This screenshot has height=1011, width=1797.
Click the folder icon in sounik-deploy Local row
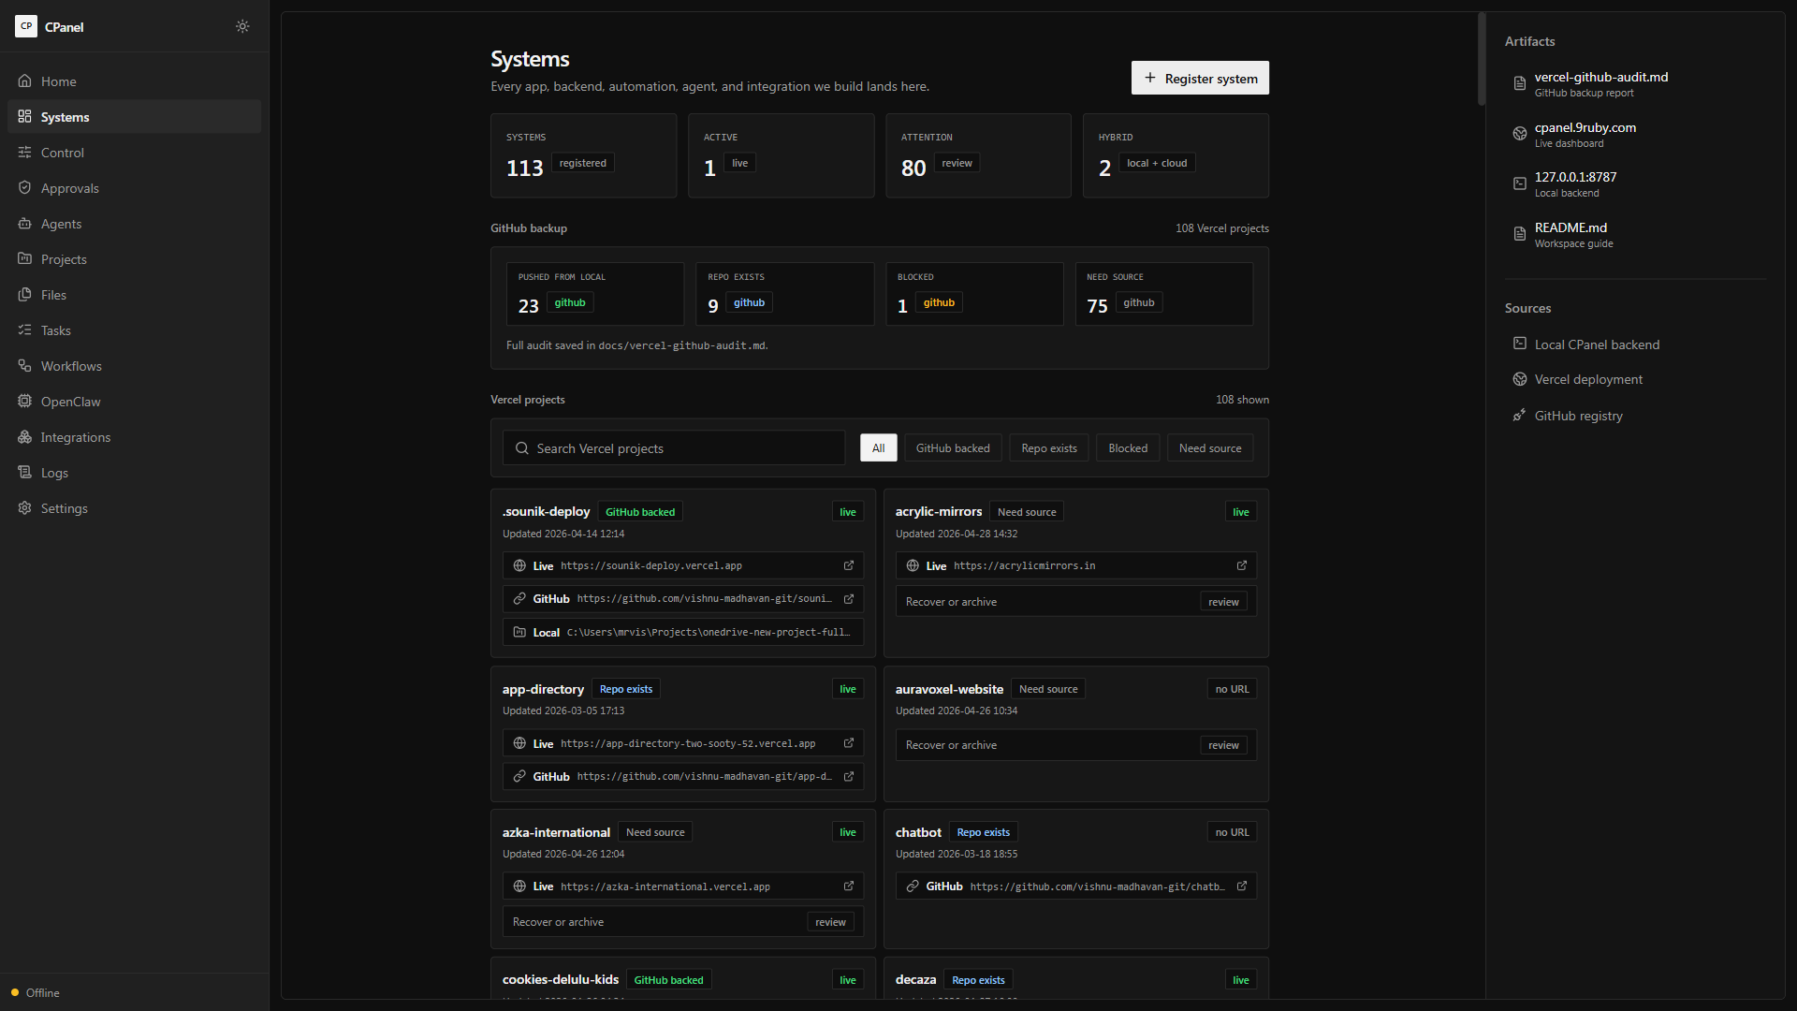[x=519, y=633]
